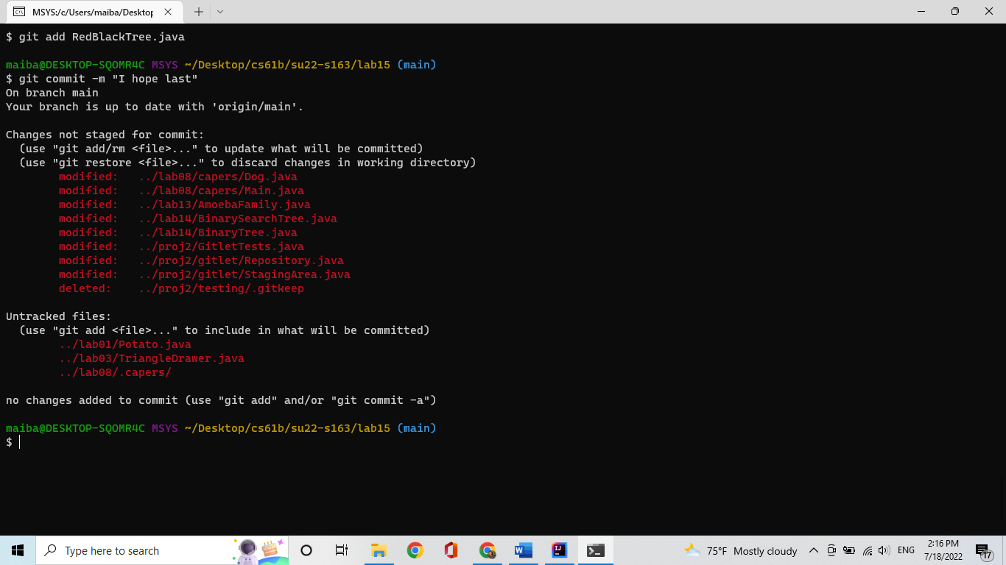Open the Windows Start menu

[x=18, y=550]
